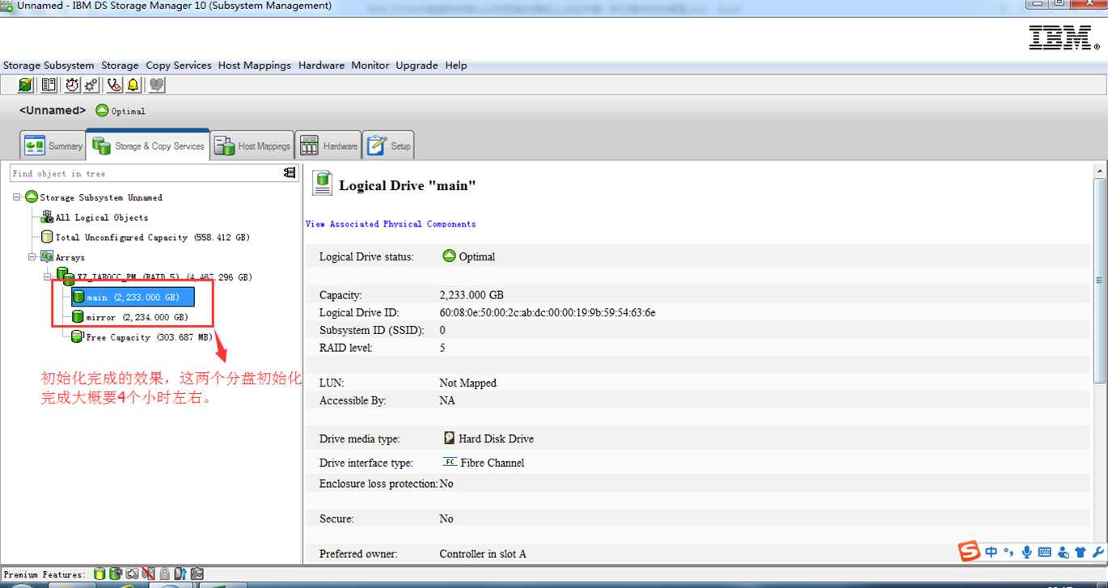Screen dimensions: 1108x588
Task: Click the "Controller in slot A" owner value
Action: pos(483,554)
